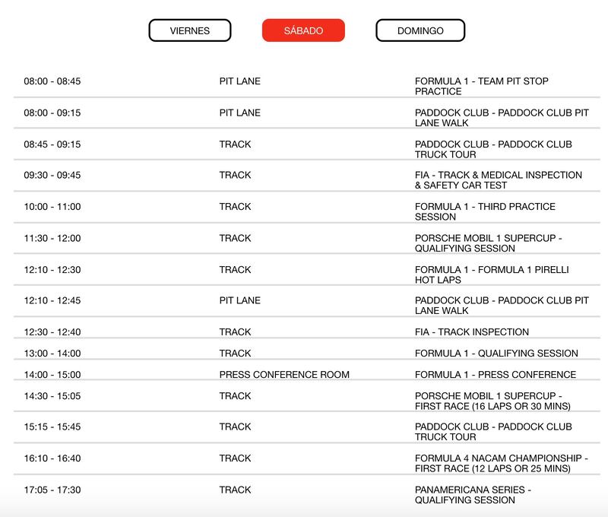Select Formula 4 NACAM Championship First Race
This screenshot has width=608, height=517.
[x=502, y=464]
